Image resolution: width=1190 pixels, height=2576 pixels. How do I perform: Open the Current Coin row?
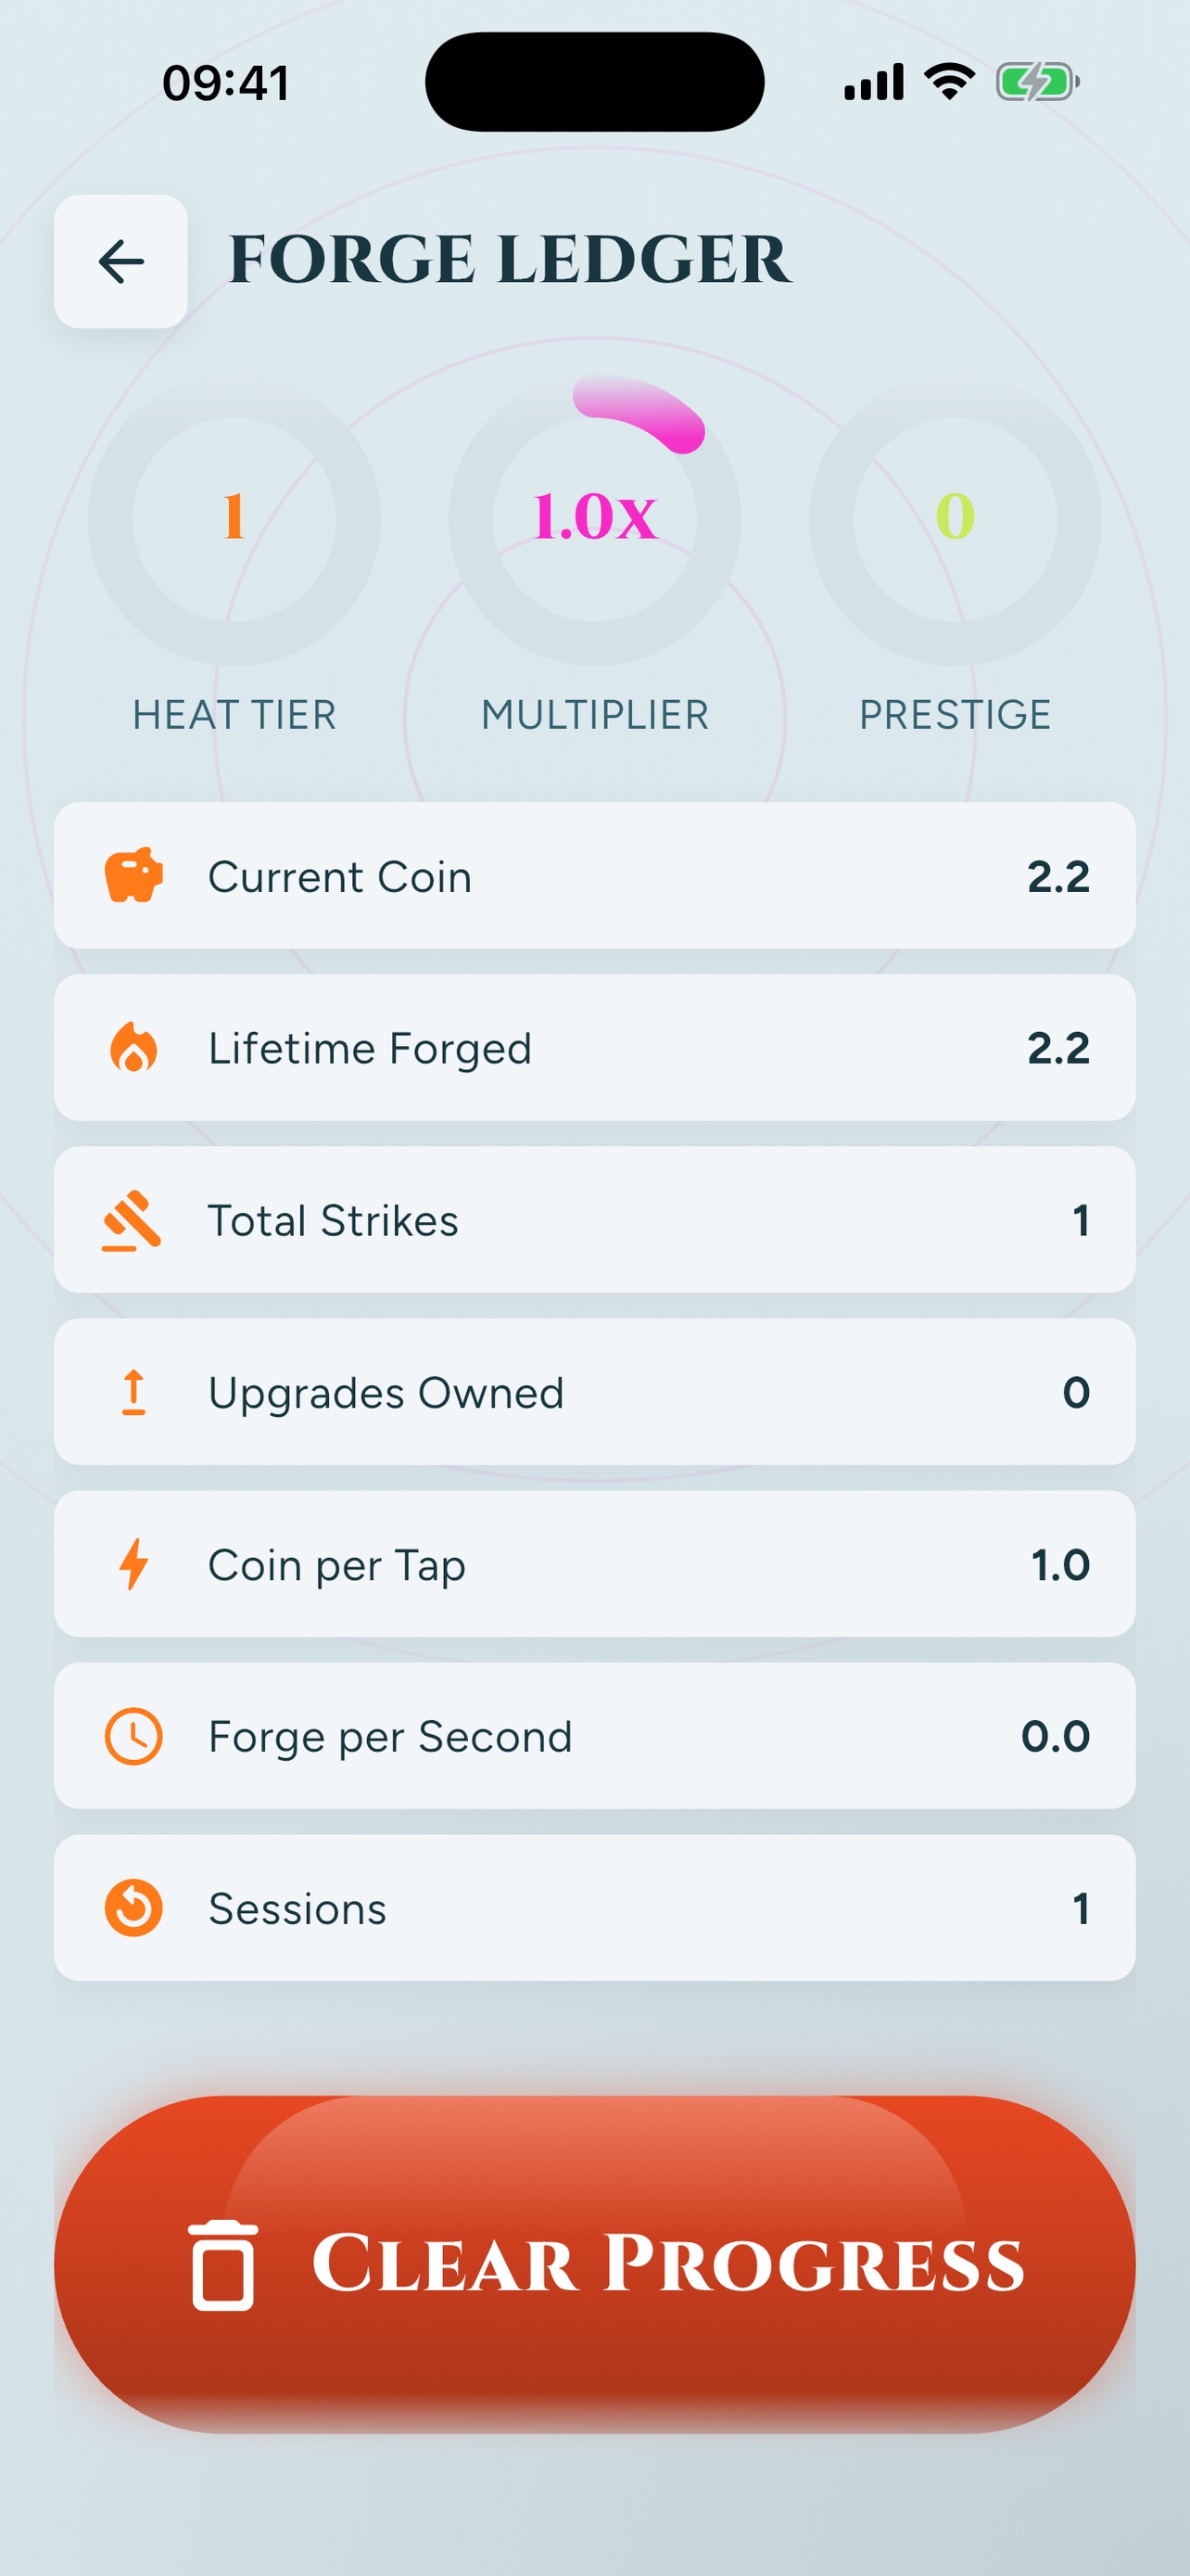(594, 875)
